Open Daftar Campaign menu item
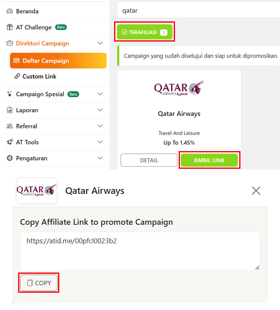280x310 pixels. click(58, 61)
